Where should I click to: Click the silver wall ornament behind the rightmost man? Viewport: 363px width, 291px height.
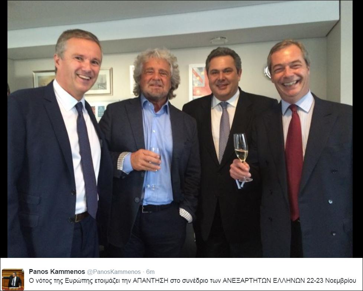[x=267, y=72]
